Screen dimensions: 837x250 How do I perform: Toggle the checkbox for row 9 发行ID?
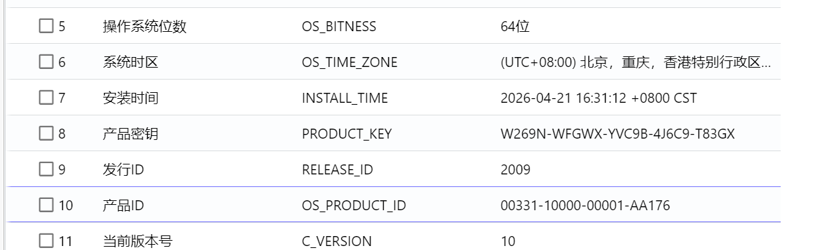point(46,170)
